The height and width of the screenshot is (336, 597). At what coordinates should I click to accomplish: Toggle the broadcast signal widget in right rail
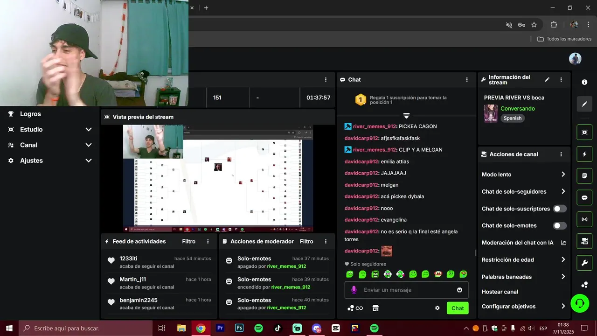pyautogui.click(x=584, y=219)
